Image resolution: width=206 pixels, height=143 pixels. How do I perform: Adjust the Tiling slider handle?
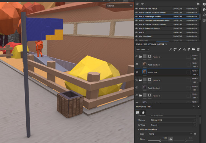[x=160, y=141]
